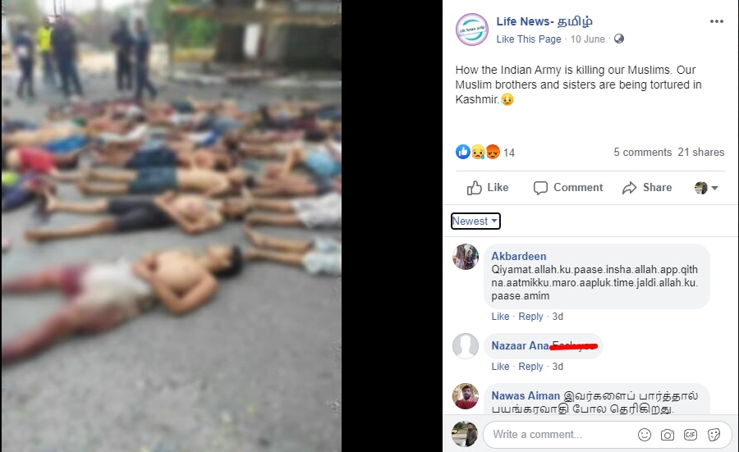739x452 pixels.
Task: Open the sticker picker in comment box
Action: pos(714,435)
